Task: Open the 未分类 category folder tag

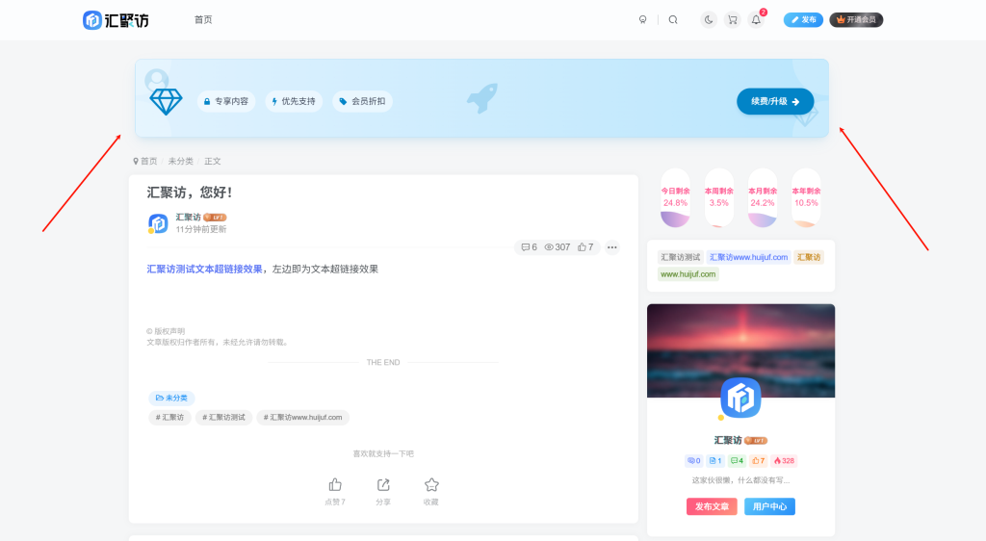Action: pos(171,398)
